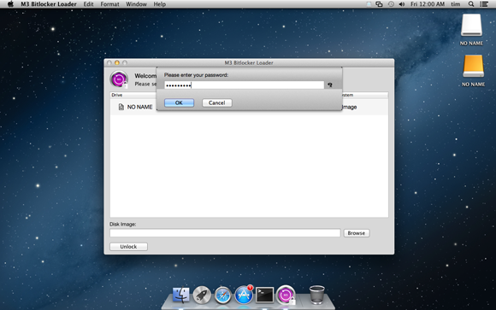The image size is (496, 310).
Task: Open the Help menu
Action: coord(160,4)
